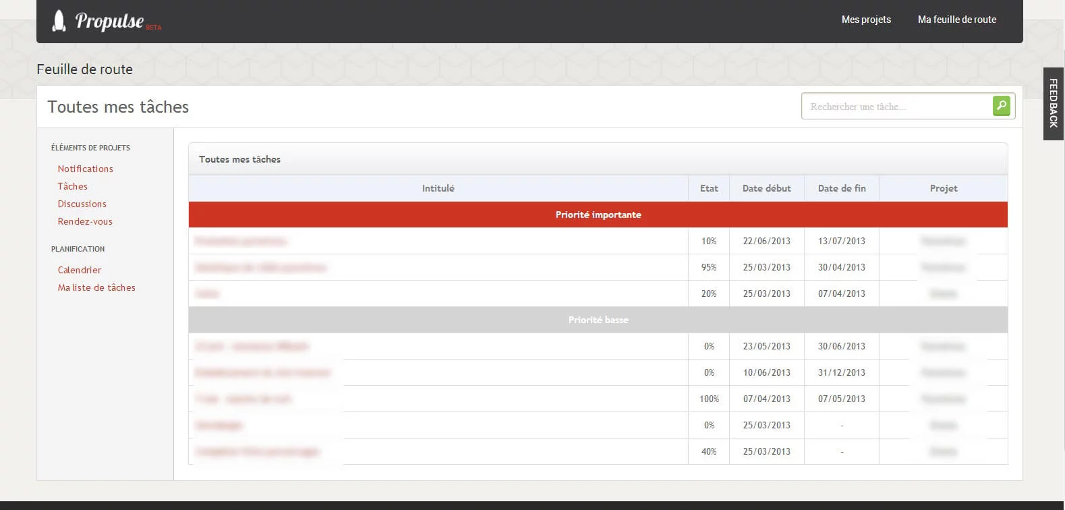The height and width of the screenshot is (510, 1065).
Task: Open Notifications in the sidebar
Action: pyautogui.click(x=86, y=169)
